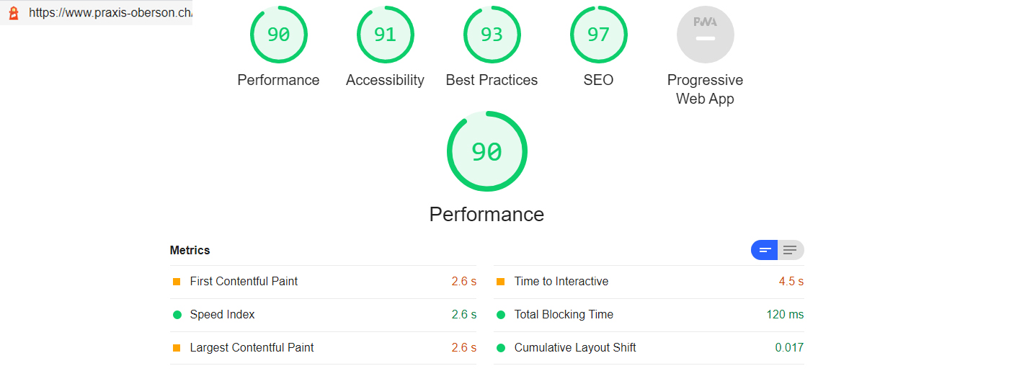Go to the SEO category label
The height and width of the screenshot is (371, 1009).
[598, 80]
